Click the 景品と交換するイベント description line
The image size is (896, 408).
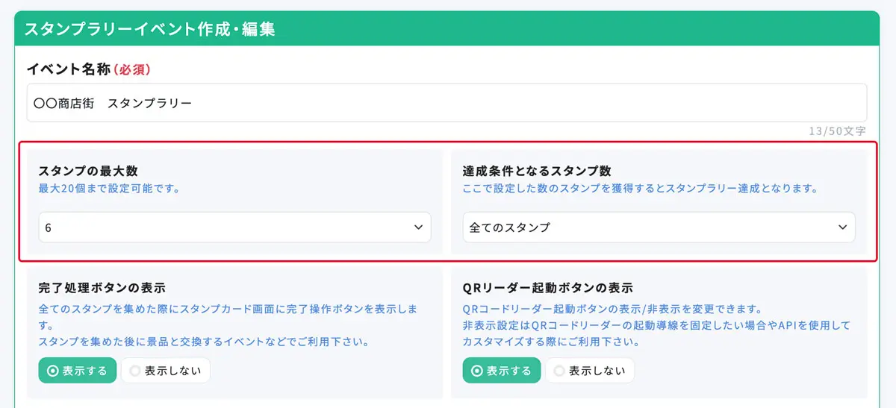[204, 342]
